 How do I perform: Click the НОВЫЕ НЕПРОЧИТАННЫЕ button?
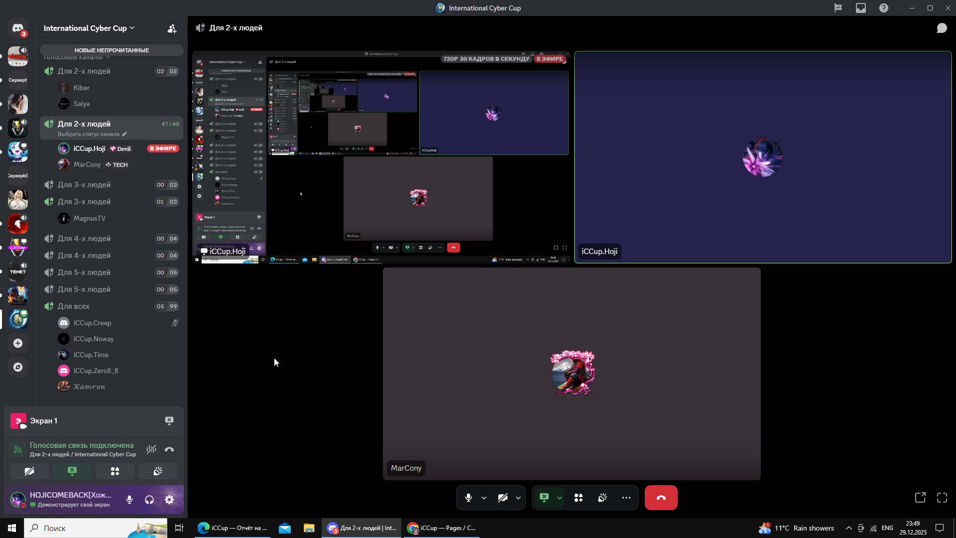pyautogui.click(x=112, y=50)
